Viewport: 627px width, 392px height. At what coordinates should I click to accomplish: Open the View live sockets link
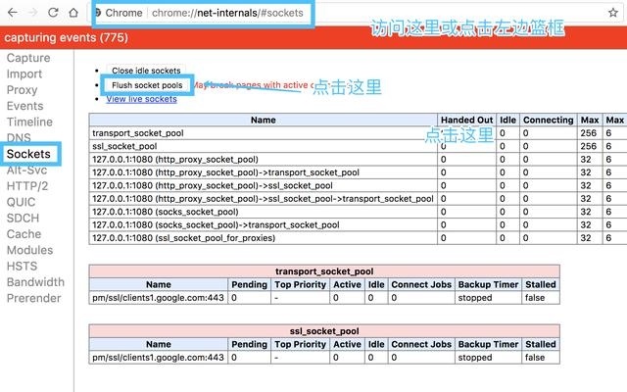141,99
